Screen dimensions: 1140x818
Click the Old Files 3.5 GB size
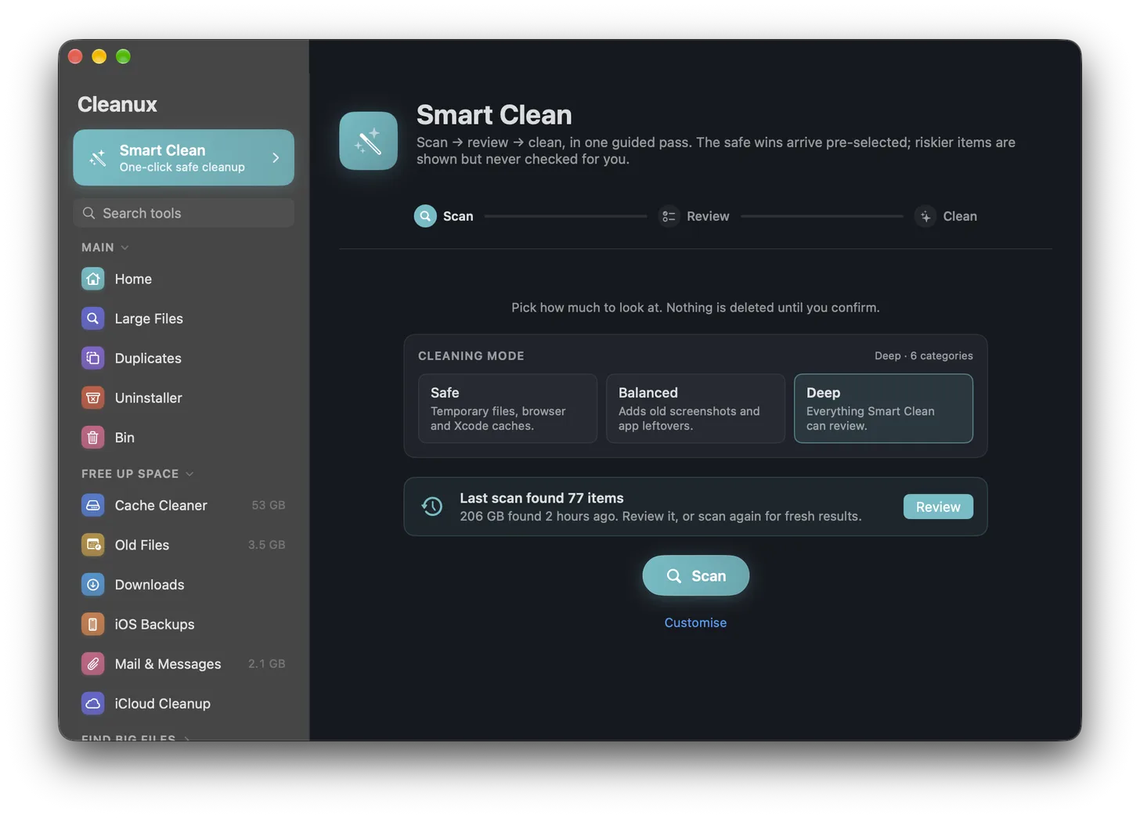[267, 545]
